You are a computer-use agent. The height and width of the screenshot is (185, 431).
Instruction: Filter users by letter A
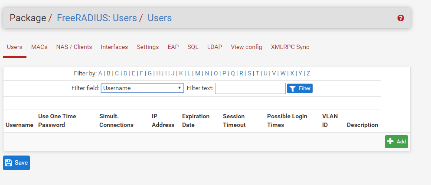100,74
